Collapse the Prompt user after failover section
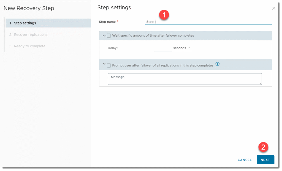 (x=104, y=64)
